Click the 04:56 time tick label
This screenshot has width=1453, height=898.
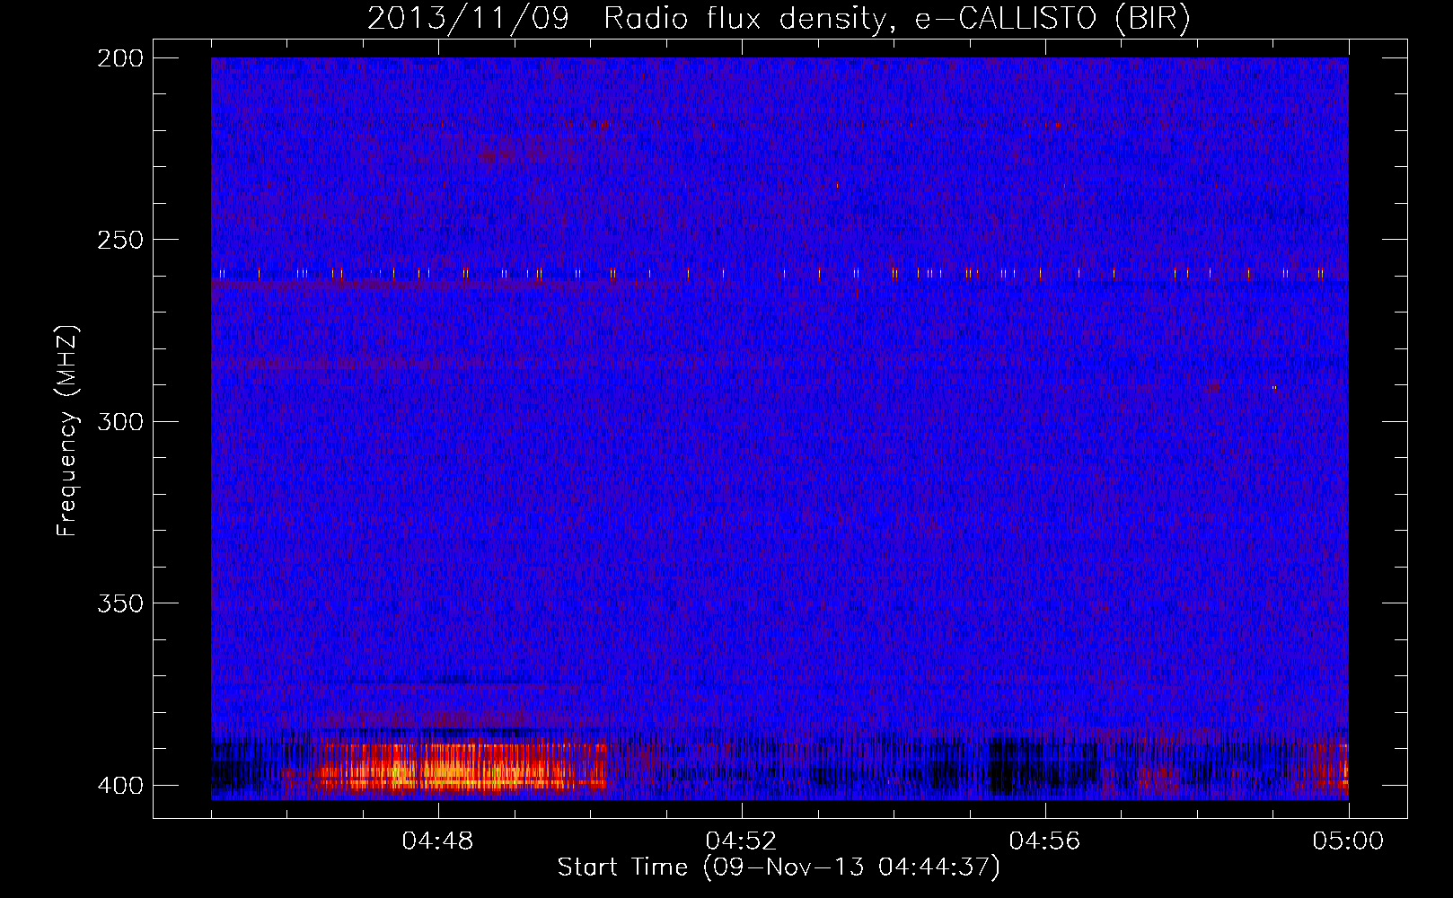coord(1045,841)
